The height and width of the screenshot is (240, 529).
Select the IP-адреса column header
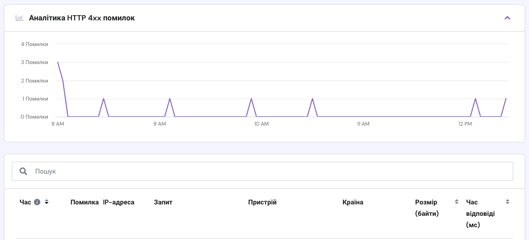coord(118,203)
